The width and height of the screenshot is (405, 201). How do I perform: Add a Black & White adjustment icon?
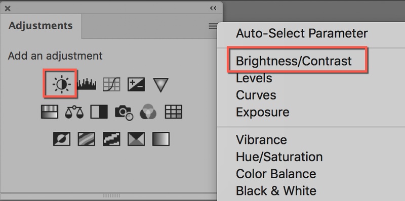[99, 112]
